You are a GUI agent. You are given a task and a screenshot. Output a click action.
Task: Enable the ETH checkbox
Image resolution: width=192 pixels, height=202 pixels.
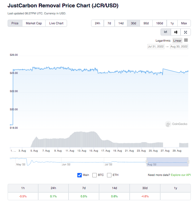pyautogui.click(x=109, y=175)
